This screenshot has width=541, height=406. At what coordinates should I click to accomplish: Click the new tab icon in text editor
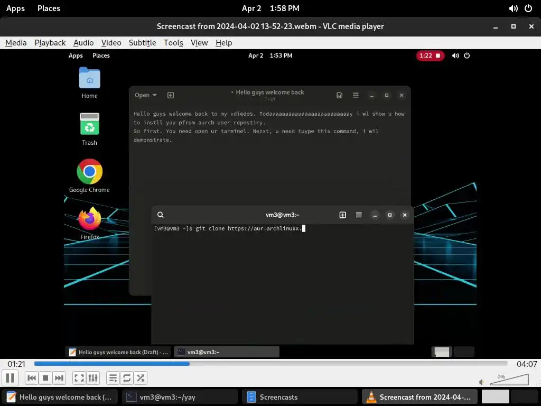(x=171, y=95)
